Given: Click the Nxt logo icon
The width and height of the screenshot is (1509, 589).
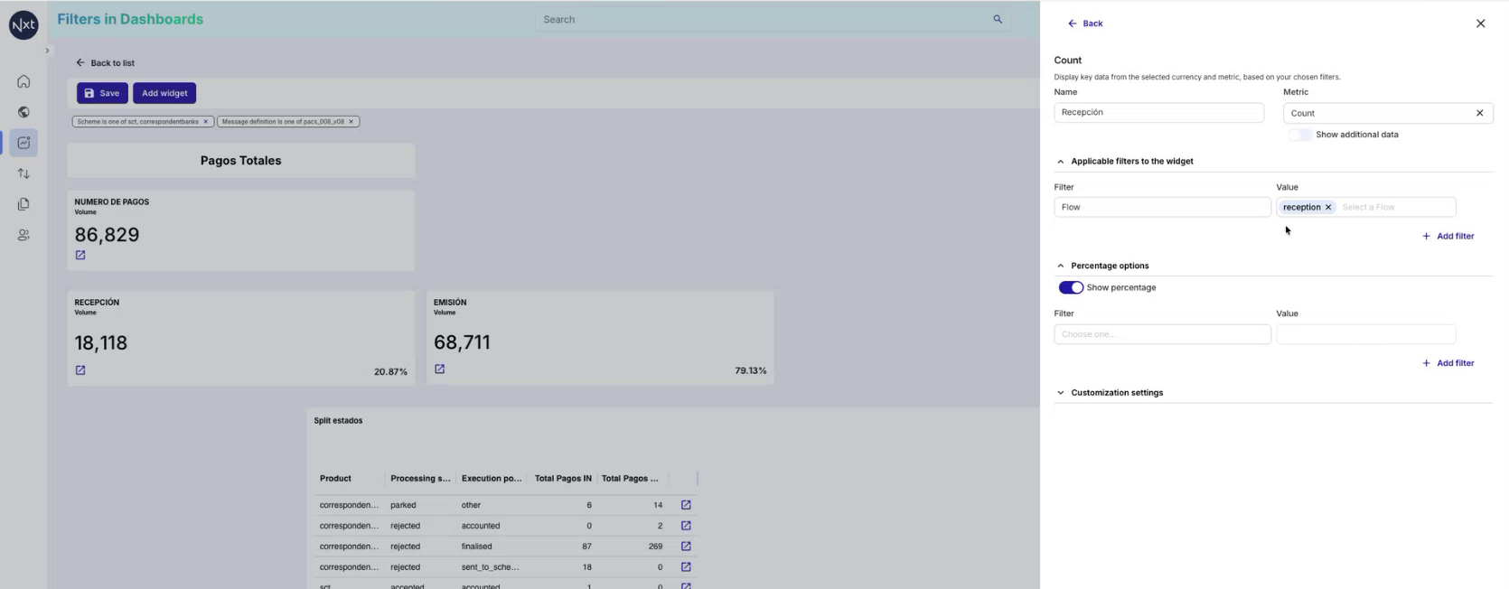Looking at the screenshot, I should [x=23, y=25].
